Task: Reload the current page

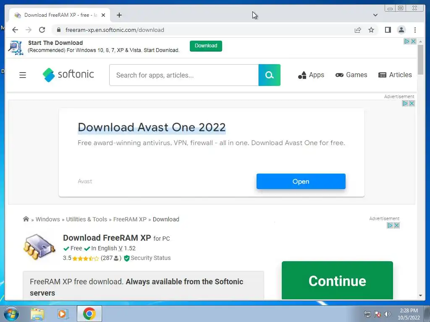Action: coord(42,30)
